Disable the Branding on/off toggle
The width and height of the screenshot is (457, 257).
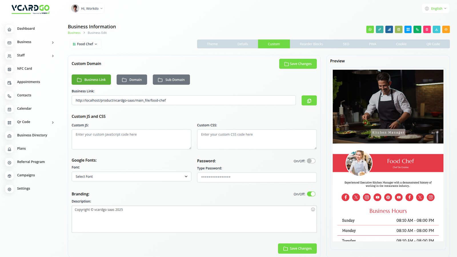[x=311, y=194]
